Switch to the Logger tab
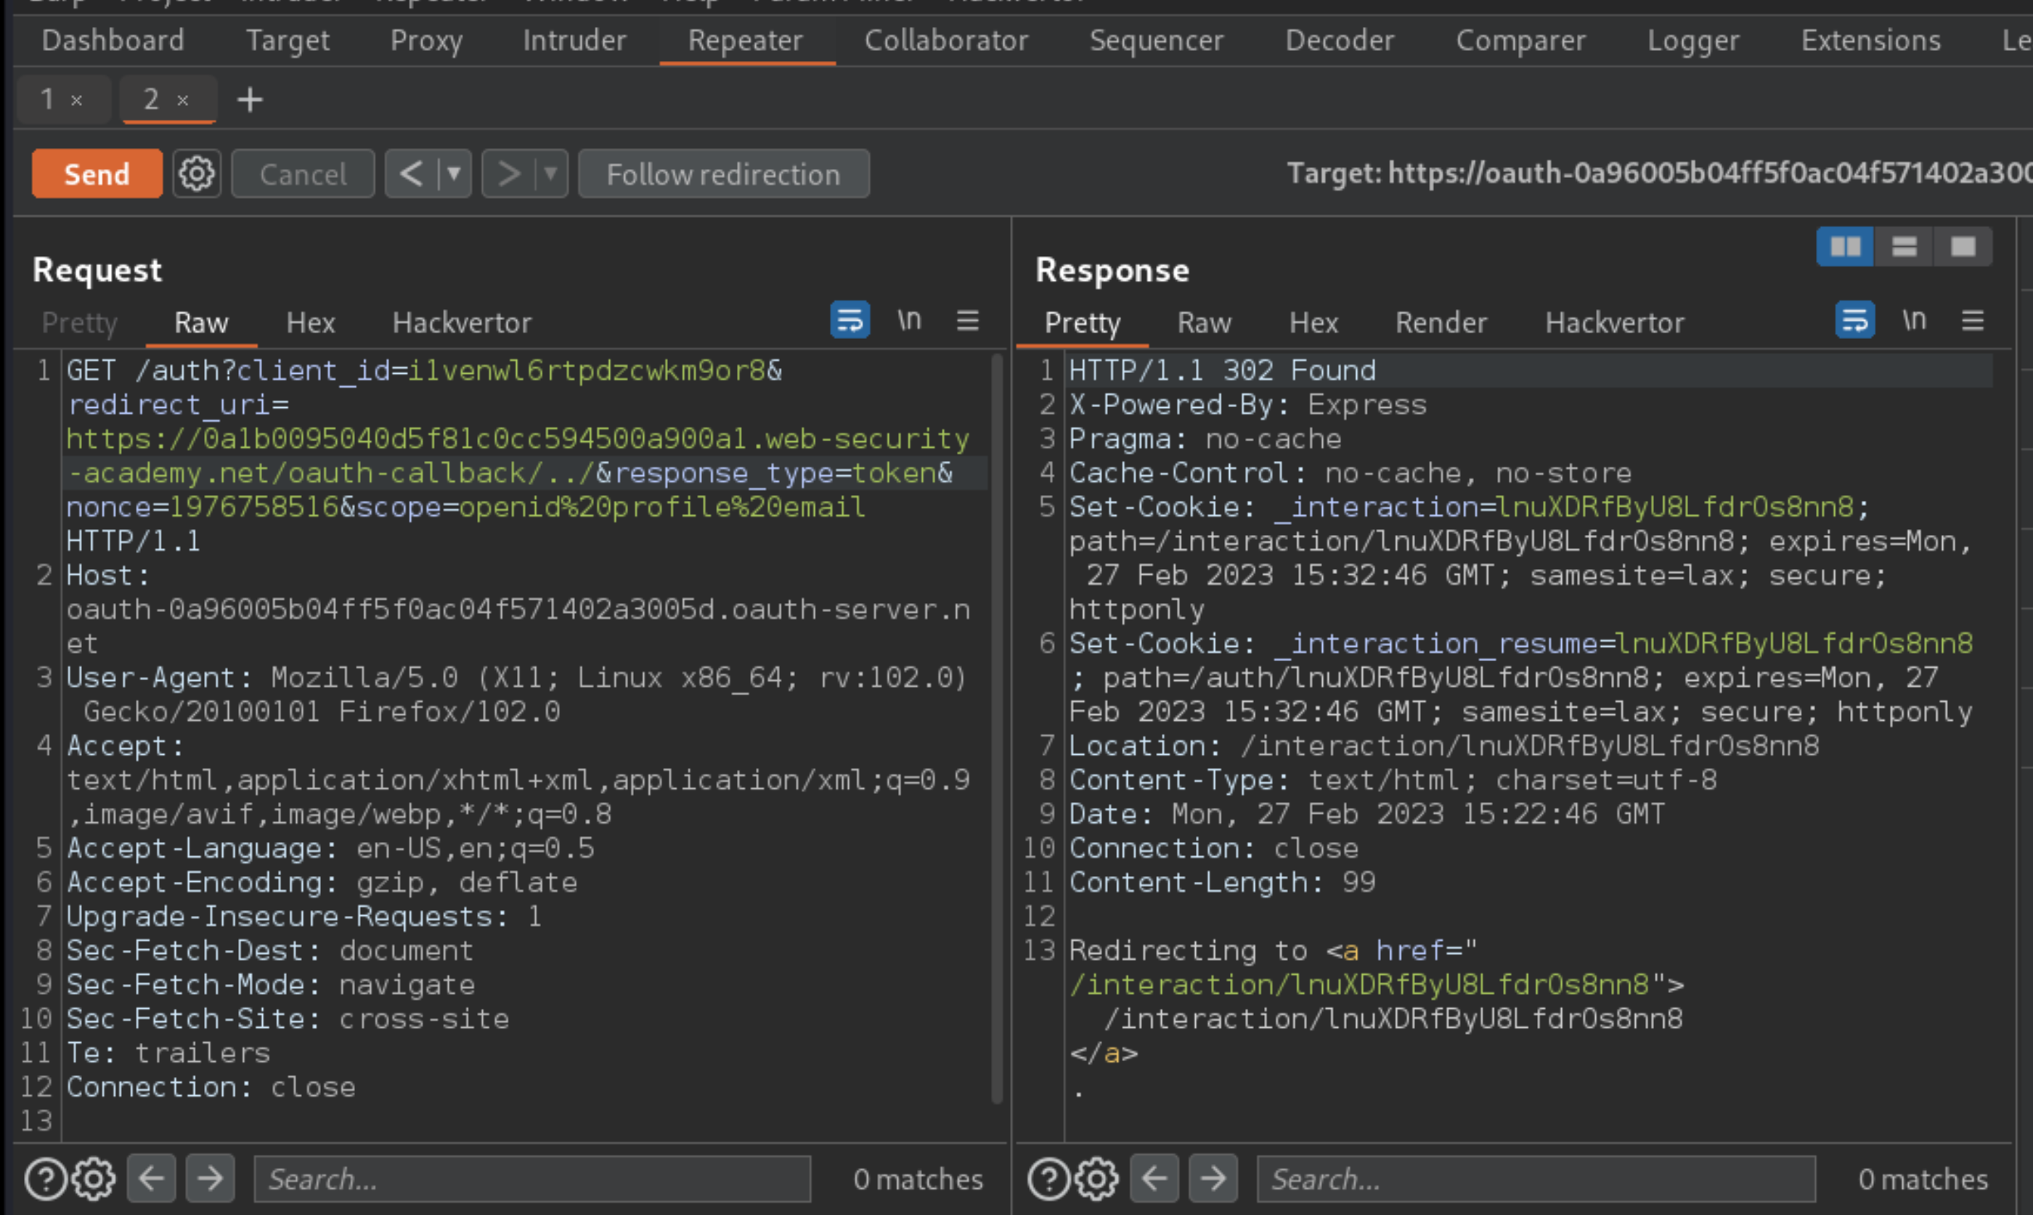 1693,41
